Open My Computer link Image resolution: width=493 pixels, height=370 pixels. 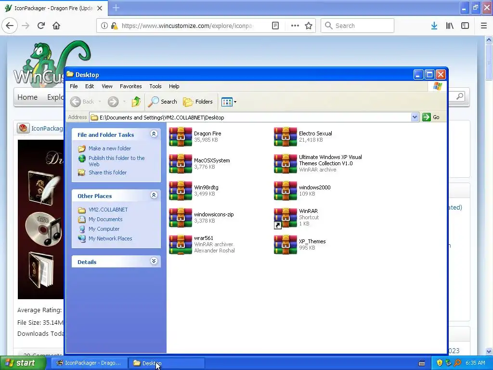pyautogui.click(x=104, y=229)
